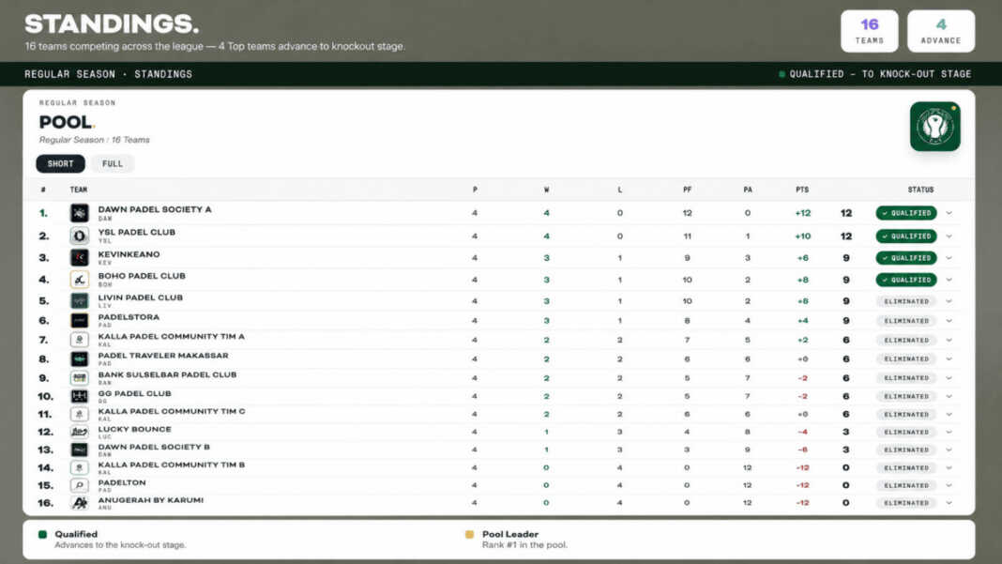Click the YSL Padel Club team logo

(79, 236)
